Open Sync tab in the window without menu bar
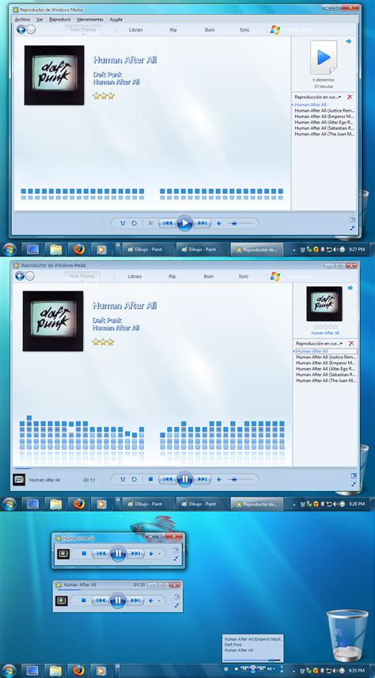The height and width of the screenshot is (678, 375). point(244,276)
